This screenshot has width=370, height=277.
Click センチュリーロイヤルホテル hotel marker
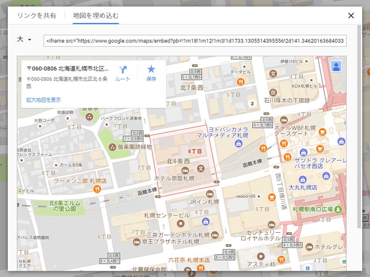click(x=271, y=225)
